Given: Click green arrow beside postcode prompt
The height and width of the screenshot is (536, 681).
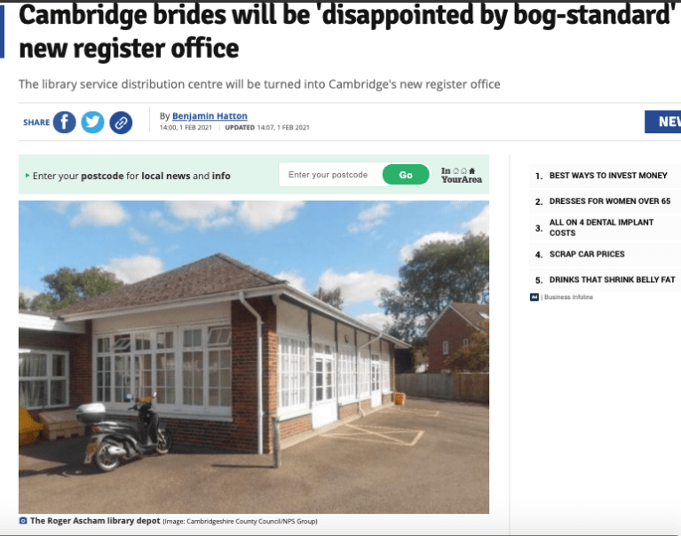Looking at the screenshot, I should click(28, 176).
